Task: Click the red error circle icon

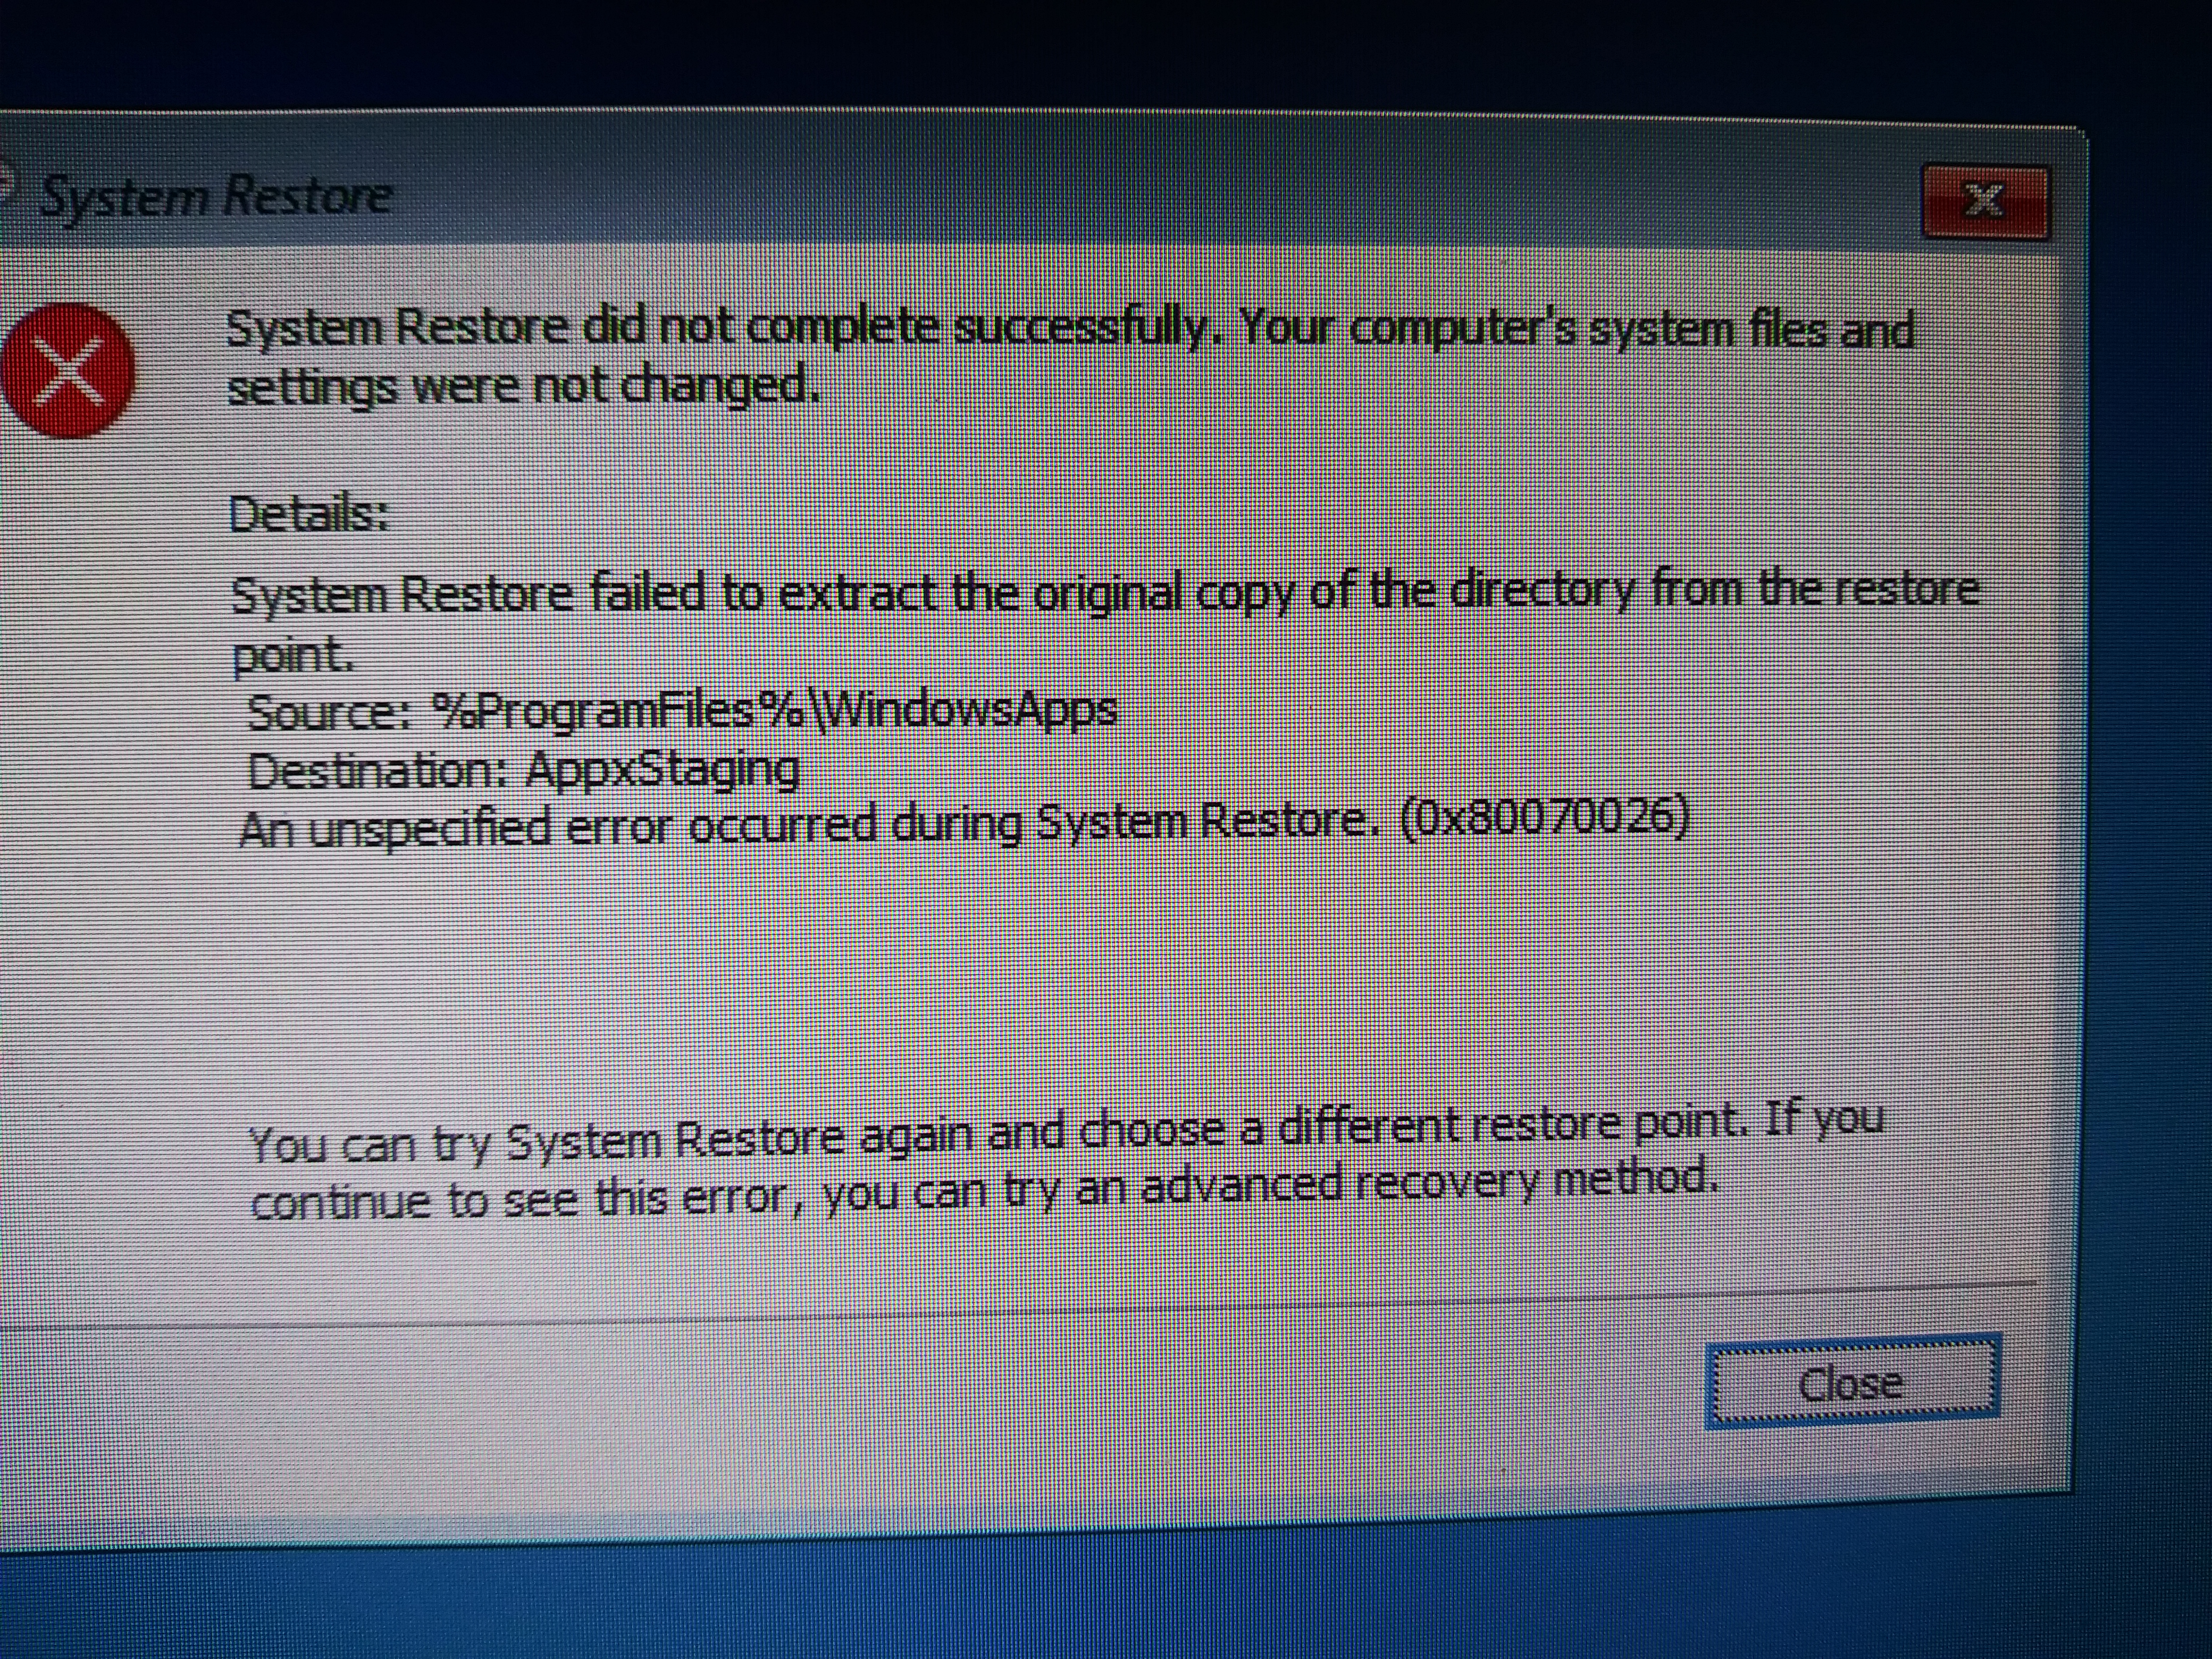Action: point(66,371)
